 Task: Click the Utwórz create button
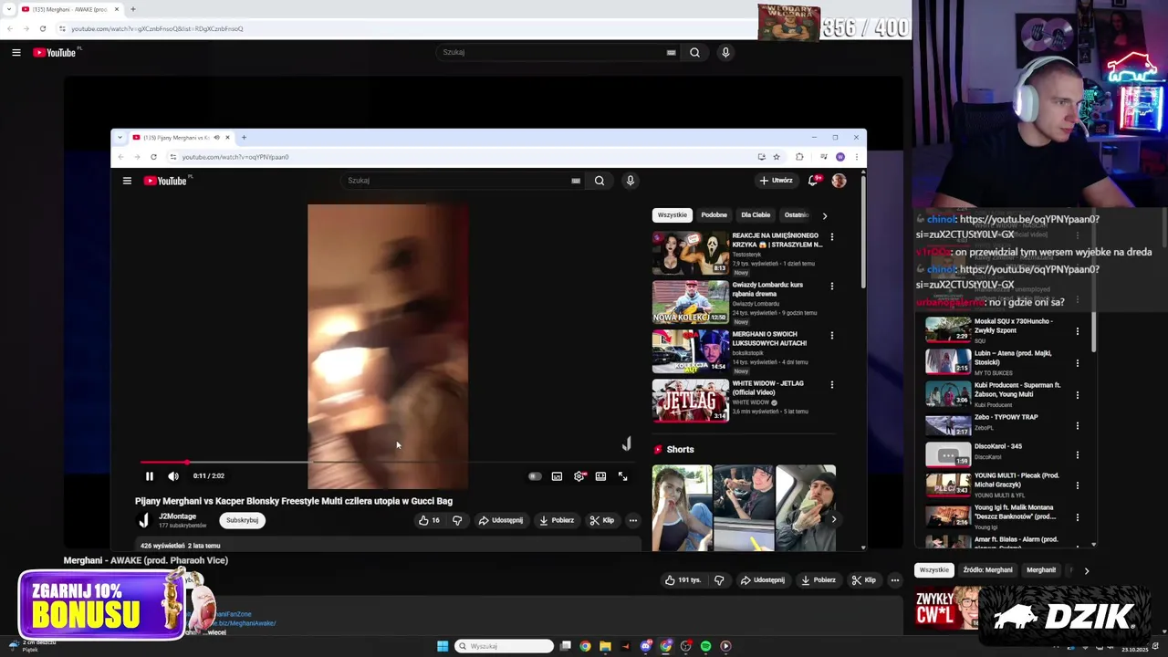coord(777,181)
